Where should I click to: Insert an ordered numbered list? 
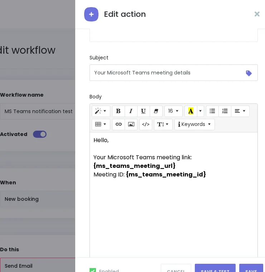point(225,111)
